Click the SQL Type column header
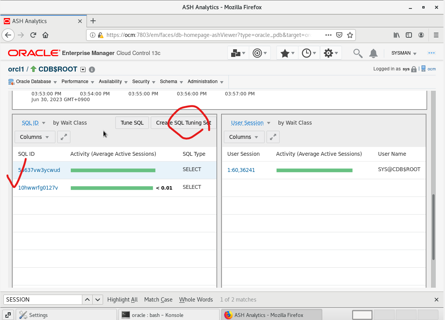 [194, 154]
